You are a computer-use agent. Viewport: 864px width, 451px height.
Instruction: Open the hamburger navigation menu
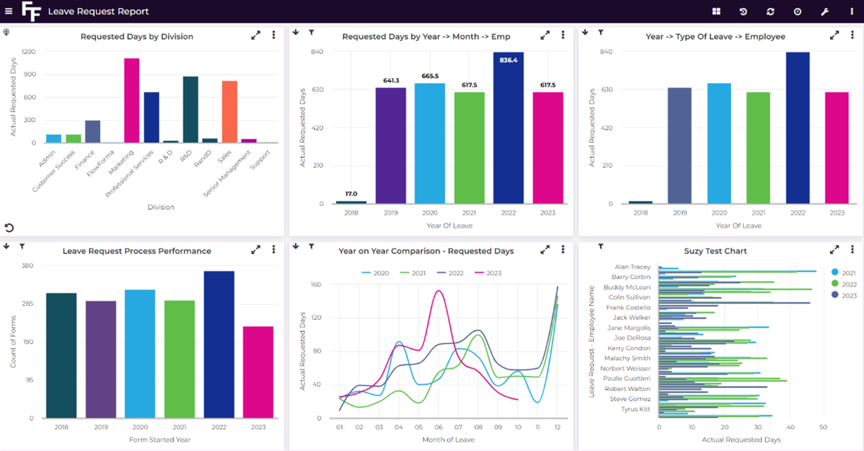(10, 11)
